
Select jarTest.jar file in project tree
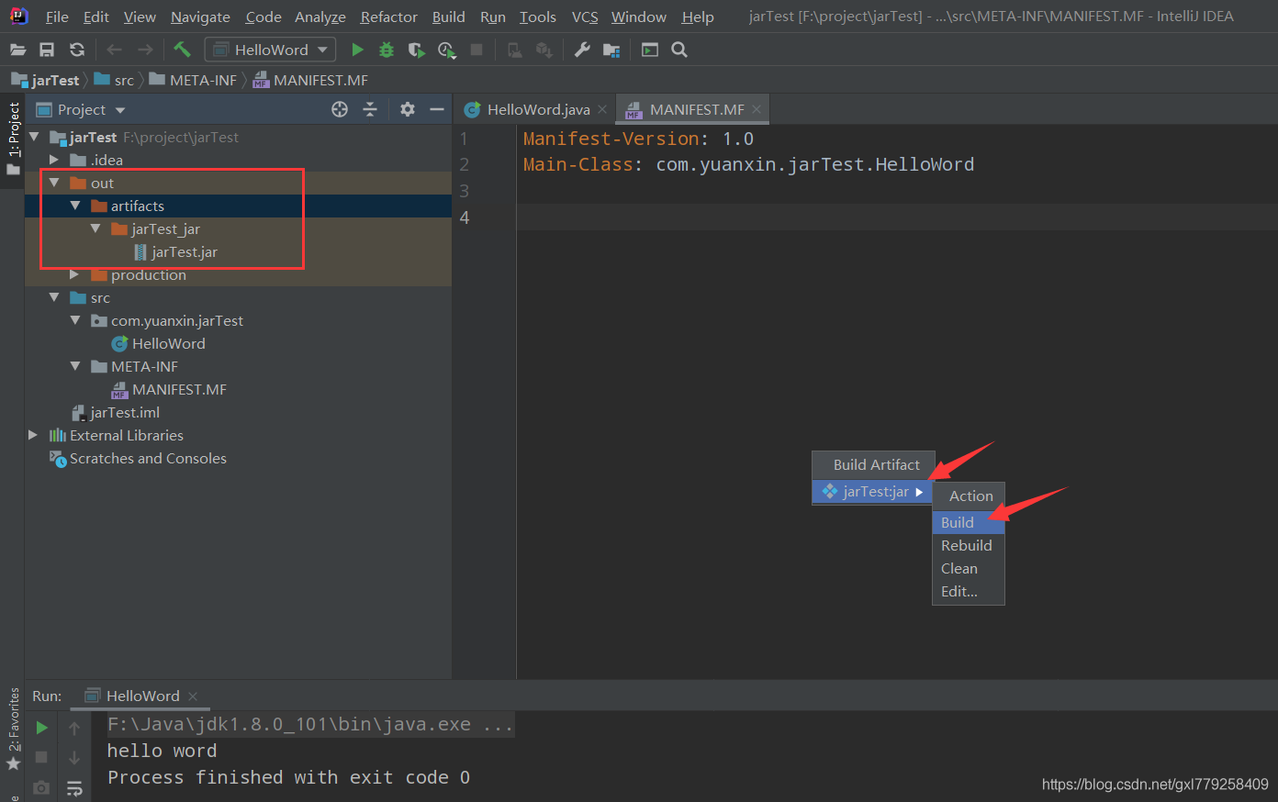[184, 251]
